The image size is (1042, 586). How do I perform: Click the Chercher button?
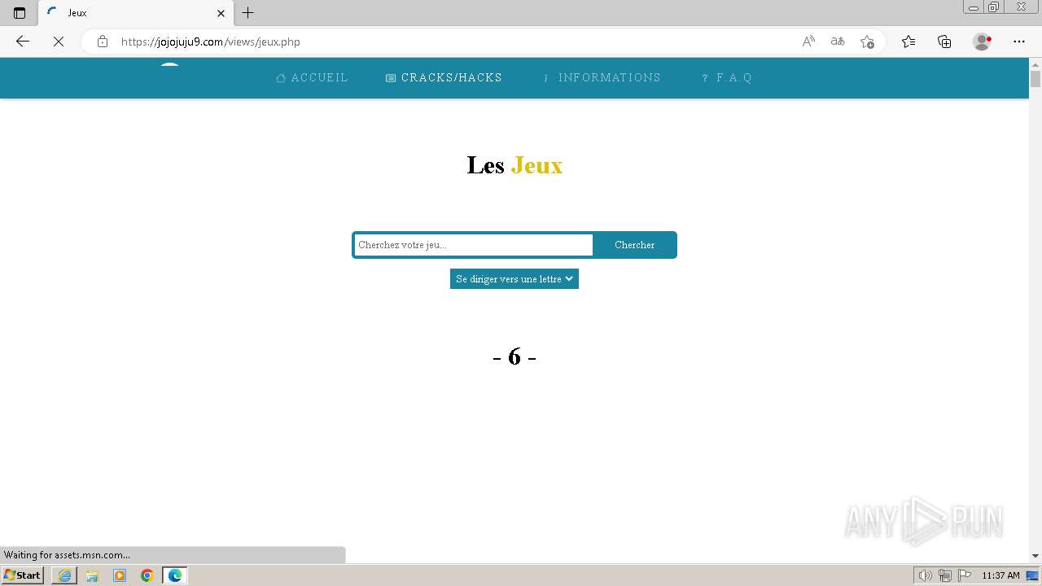click(634, 245)
